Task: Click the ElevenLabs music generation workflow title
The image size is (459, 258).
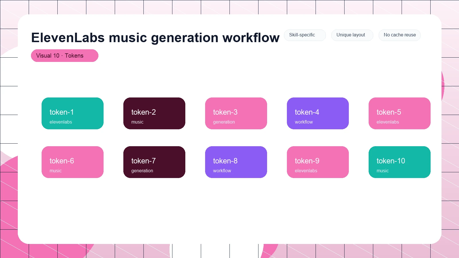Action: click(155, 38)
